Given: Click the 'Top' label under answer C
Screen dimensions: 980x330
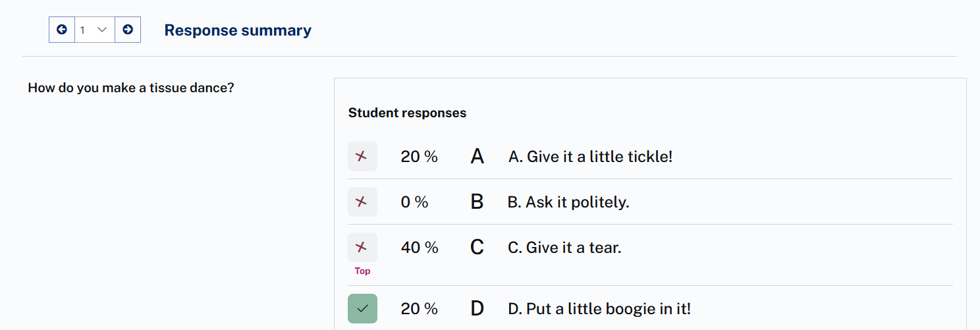Looking at the screenshot, I should coord(362,271).
